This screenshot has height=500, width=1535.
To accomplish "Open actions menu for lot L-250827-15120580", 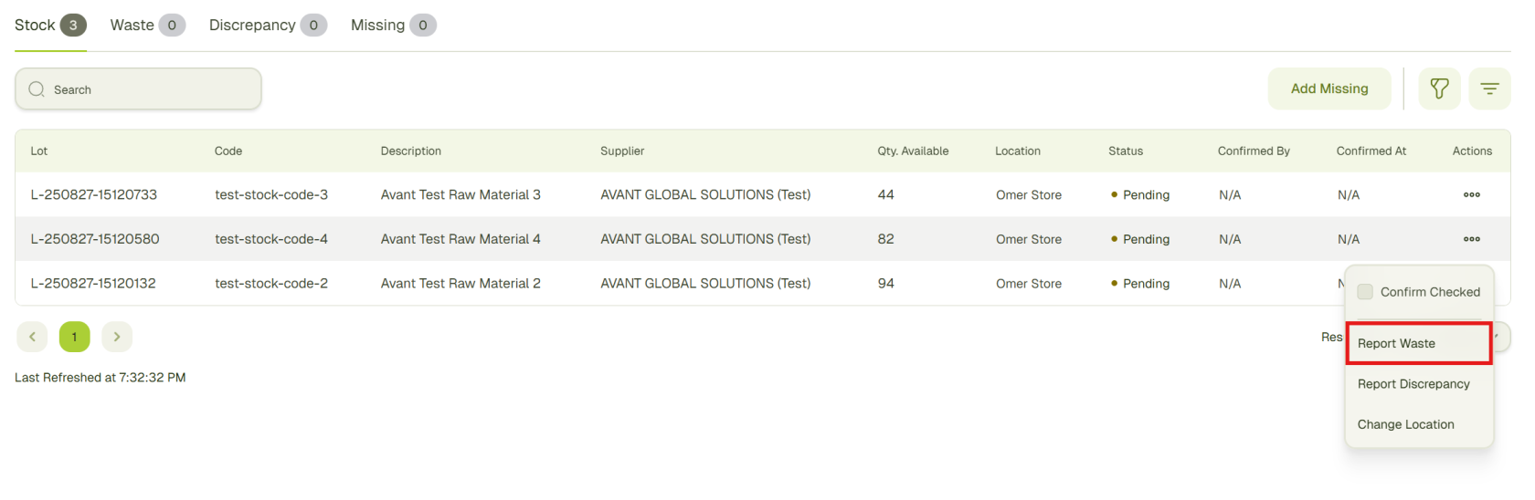I will (1471, 239).
